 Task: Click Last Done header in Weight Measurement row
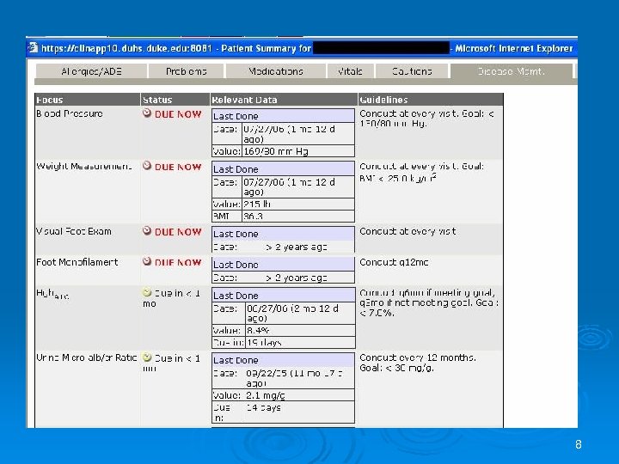tap(283, 168)
